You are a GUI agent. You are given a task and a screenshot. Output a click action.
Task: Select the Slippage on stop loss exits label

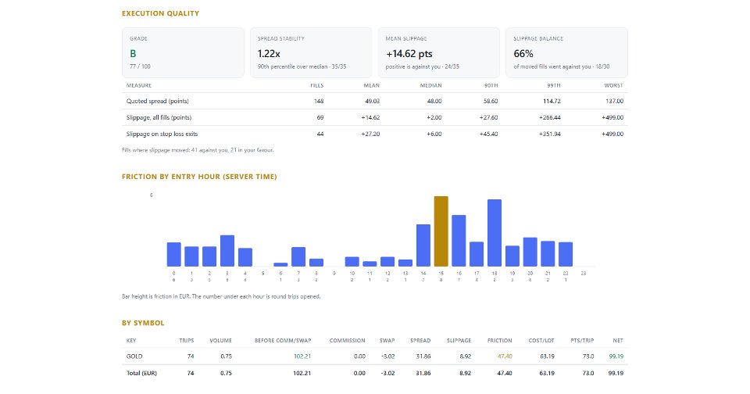pyautogui.click(x=162, y=134)
